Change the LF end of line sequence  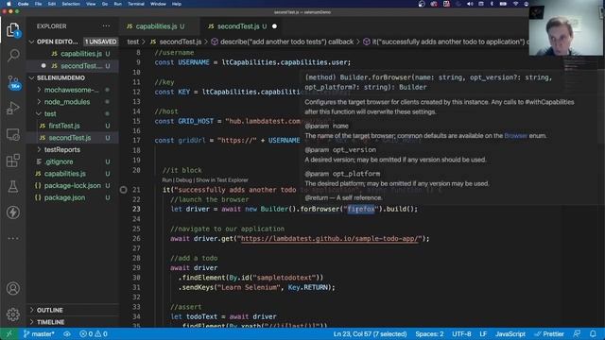click(483, 333)
